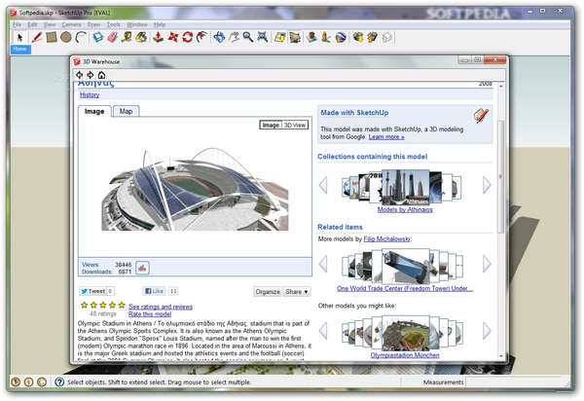Open the Window menu
Image resolution: width=584 pixels, height=401 pixels.
tap(137, 24)
